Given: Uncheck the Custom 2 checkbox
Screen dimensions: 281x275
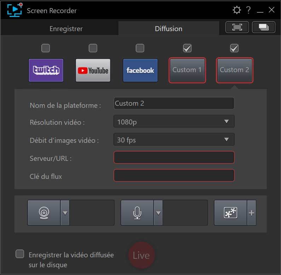Looking at the screenshot, I should pyautogui.click(x=234, y=48).
